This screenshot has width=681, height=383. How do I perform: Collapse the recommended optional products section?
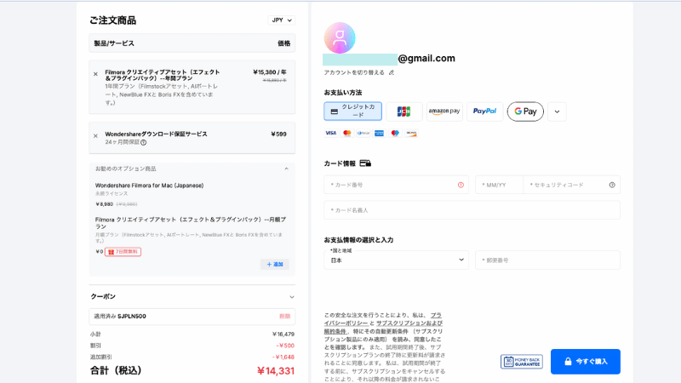(286, 169)
